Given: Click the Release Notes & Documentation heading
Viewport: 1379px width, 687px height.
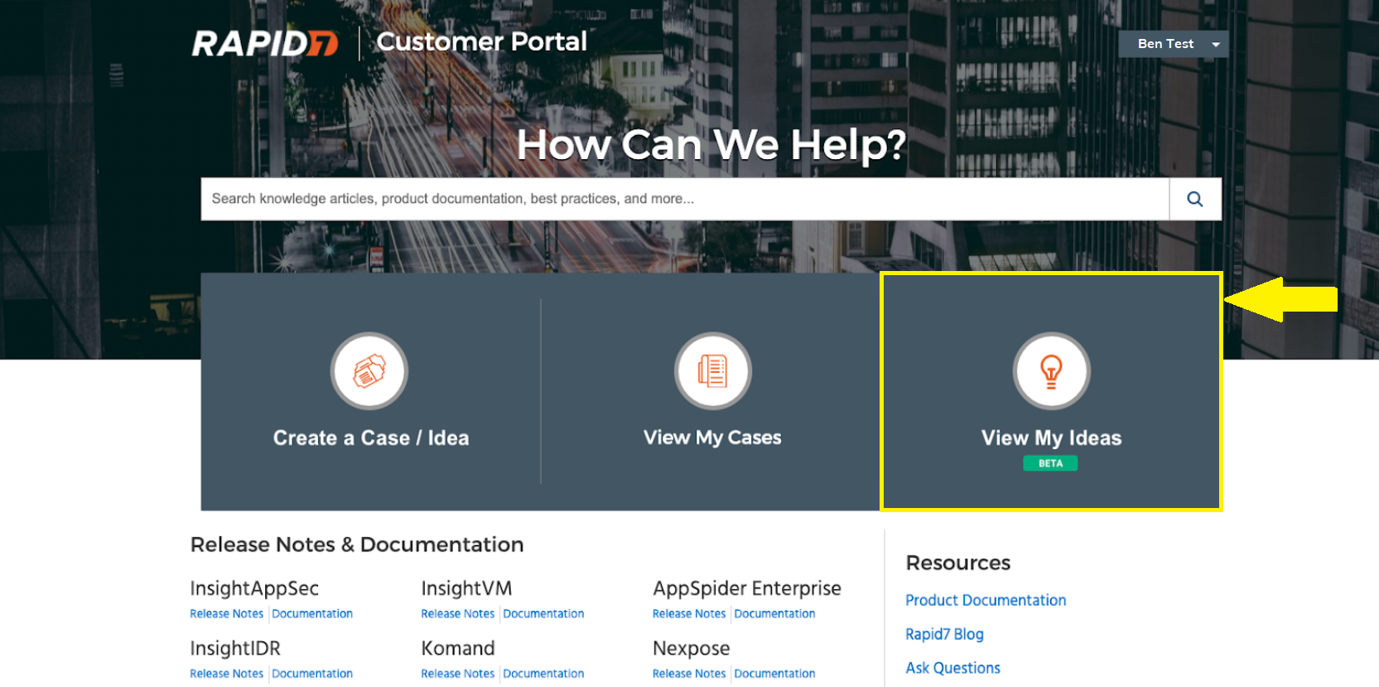Looking at the screenshot, I should pos(357,544).
